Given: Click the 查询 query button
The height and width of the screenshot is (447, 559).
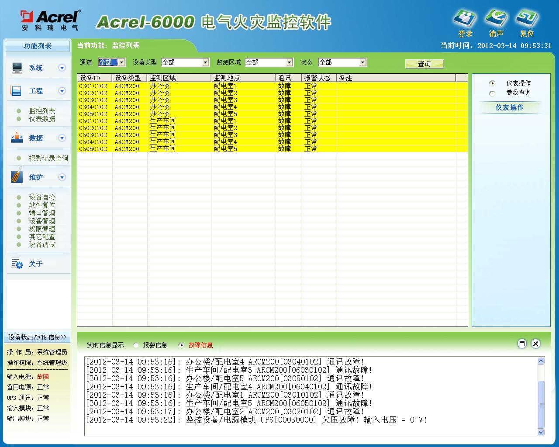Looking at the screenshot, I should click(x=424, y=64).
